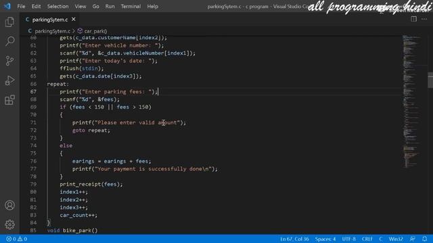Open the Explorer view in activity bar
433x243 pixels.
click(x=9, y=22)
